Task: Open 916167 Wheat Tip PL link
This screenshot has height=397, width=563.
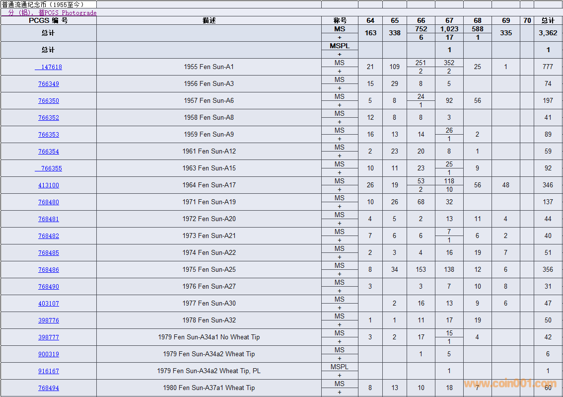Action: pos(49,371)
